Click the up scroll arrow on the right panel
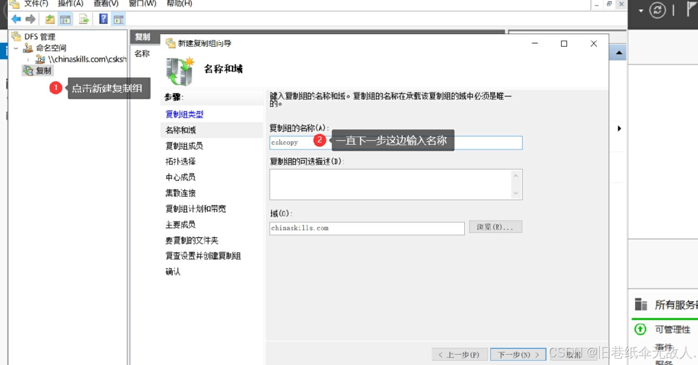698x365 pixels. coord(619,52)
